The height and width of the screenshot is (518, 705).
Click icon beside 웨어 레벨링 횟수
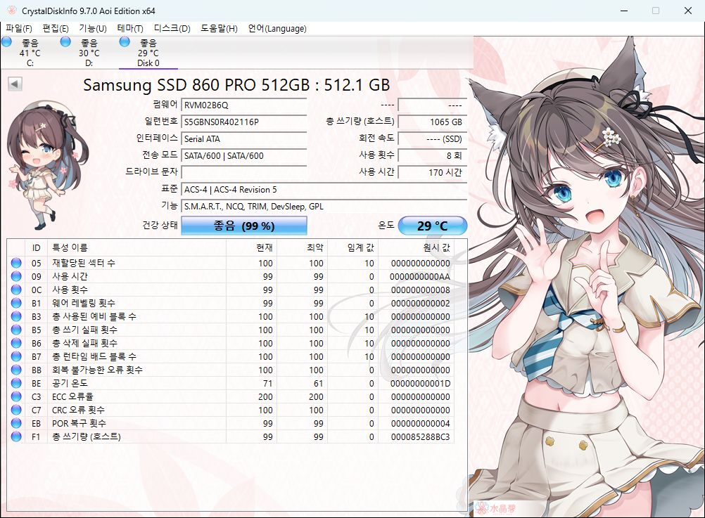(15, 303)
